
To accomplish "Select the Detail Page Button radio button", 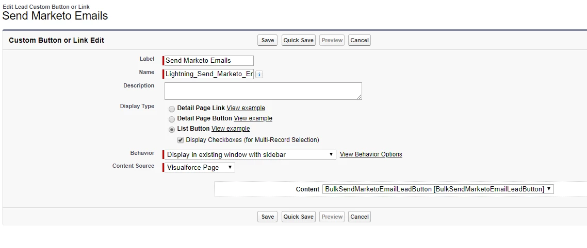I will tap(171, 119).
